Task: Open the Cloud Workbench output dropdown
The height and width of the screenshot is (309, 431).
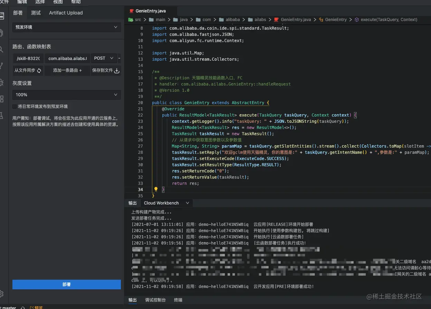Action: point(167,203)
